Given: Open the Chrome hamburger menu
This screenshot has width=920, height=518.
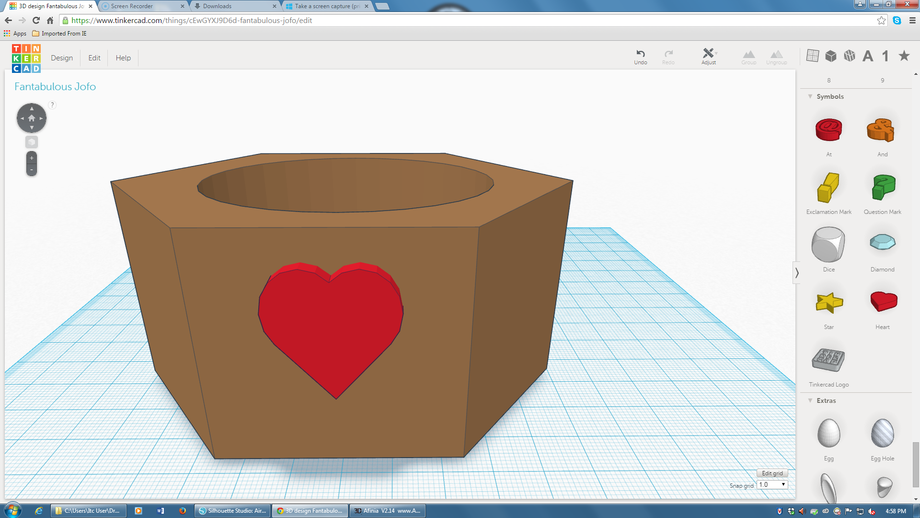Looking at the screenshot, I should coord(912,20).
